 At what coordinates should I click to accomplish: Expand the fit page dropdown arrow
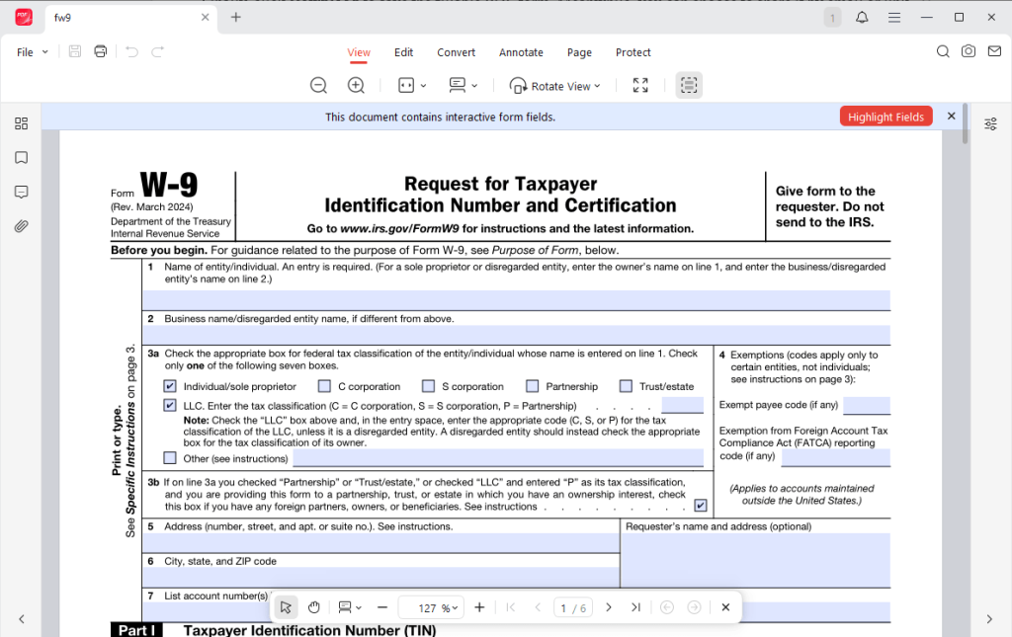click(423, 86)
